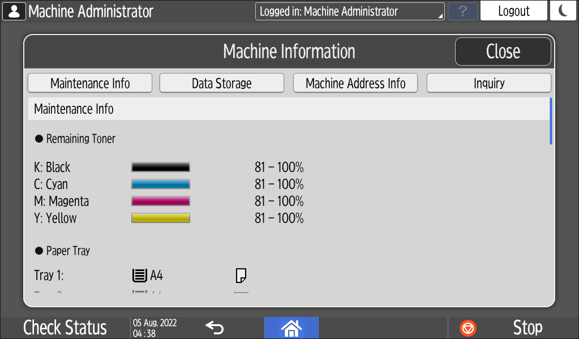Close the Machine Information dialog
This screenshot has width=579, height=339.
pos(503,52)
